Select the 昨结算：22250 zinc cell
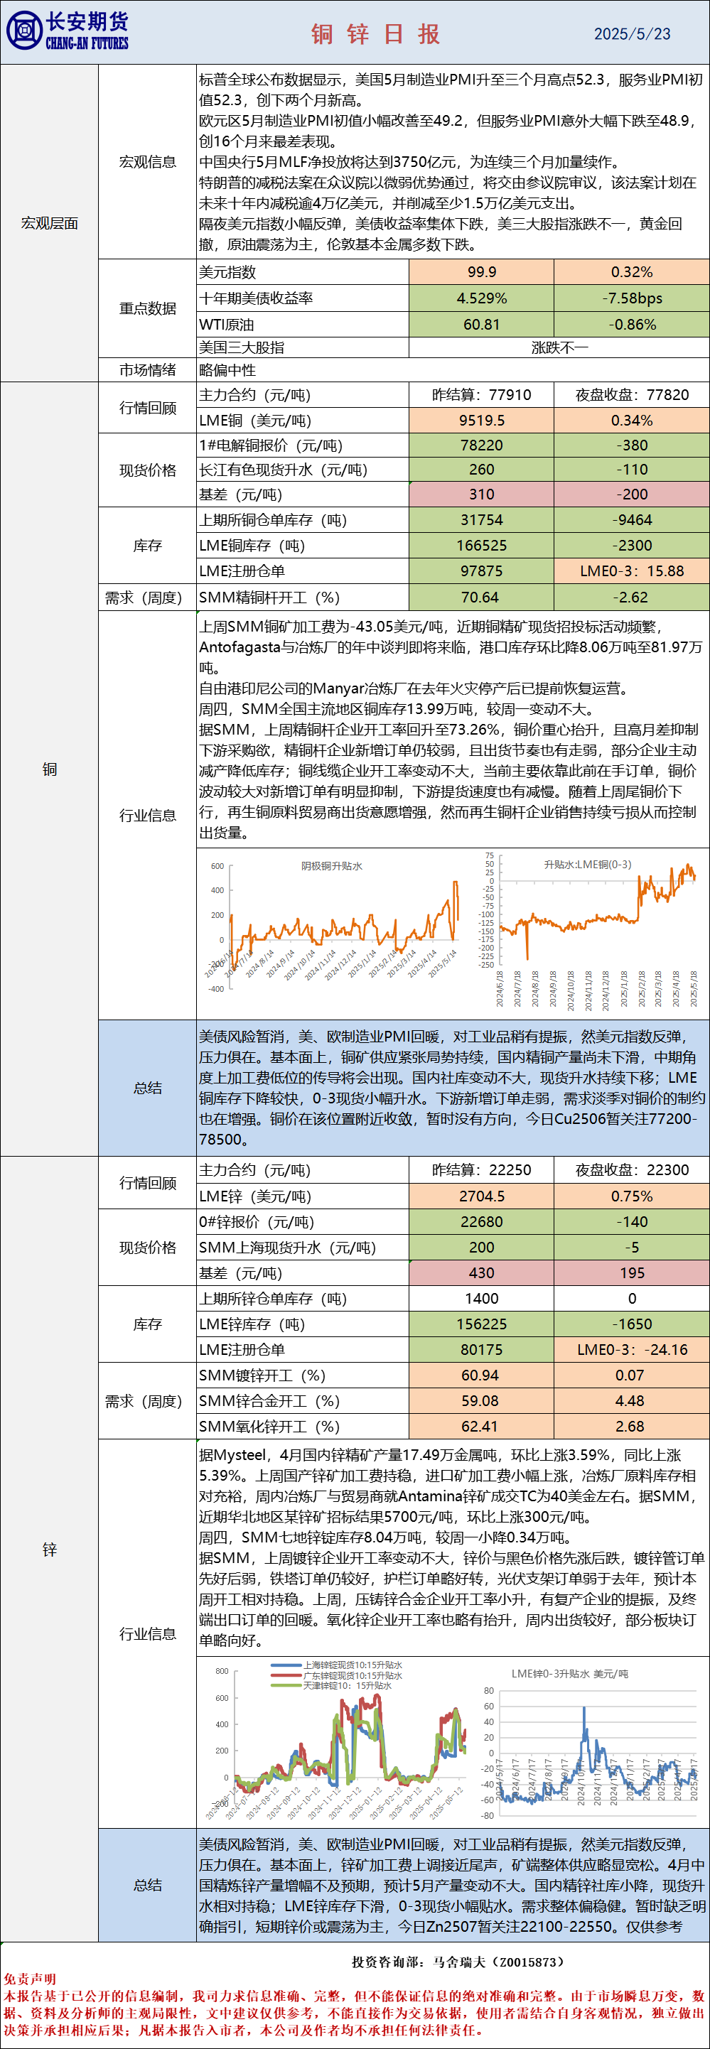This screenshot has width=710, height=2049. pyautogui.click(x=482, y=1170)
